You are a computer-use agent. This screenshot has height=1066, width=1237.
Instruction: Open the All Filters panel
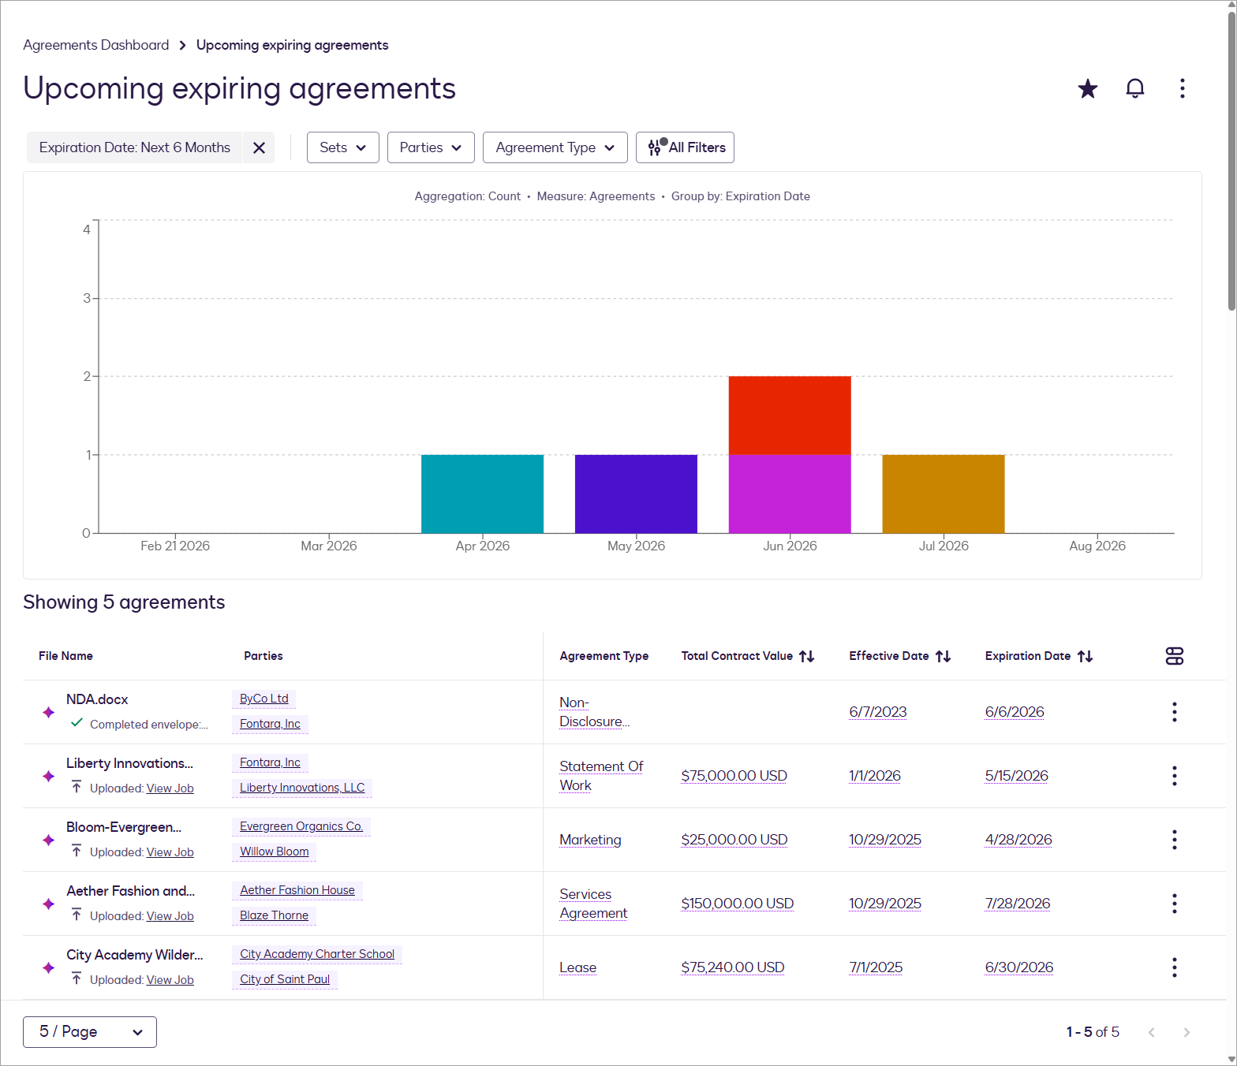pos(685,147)
